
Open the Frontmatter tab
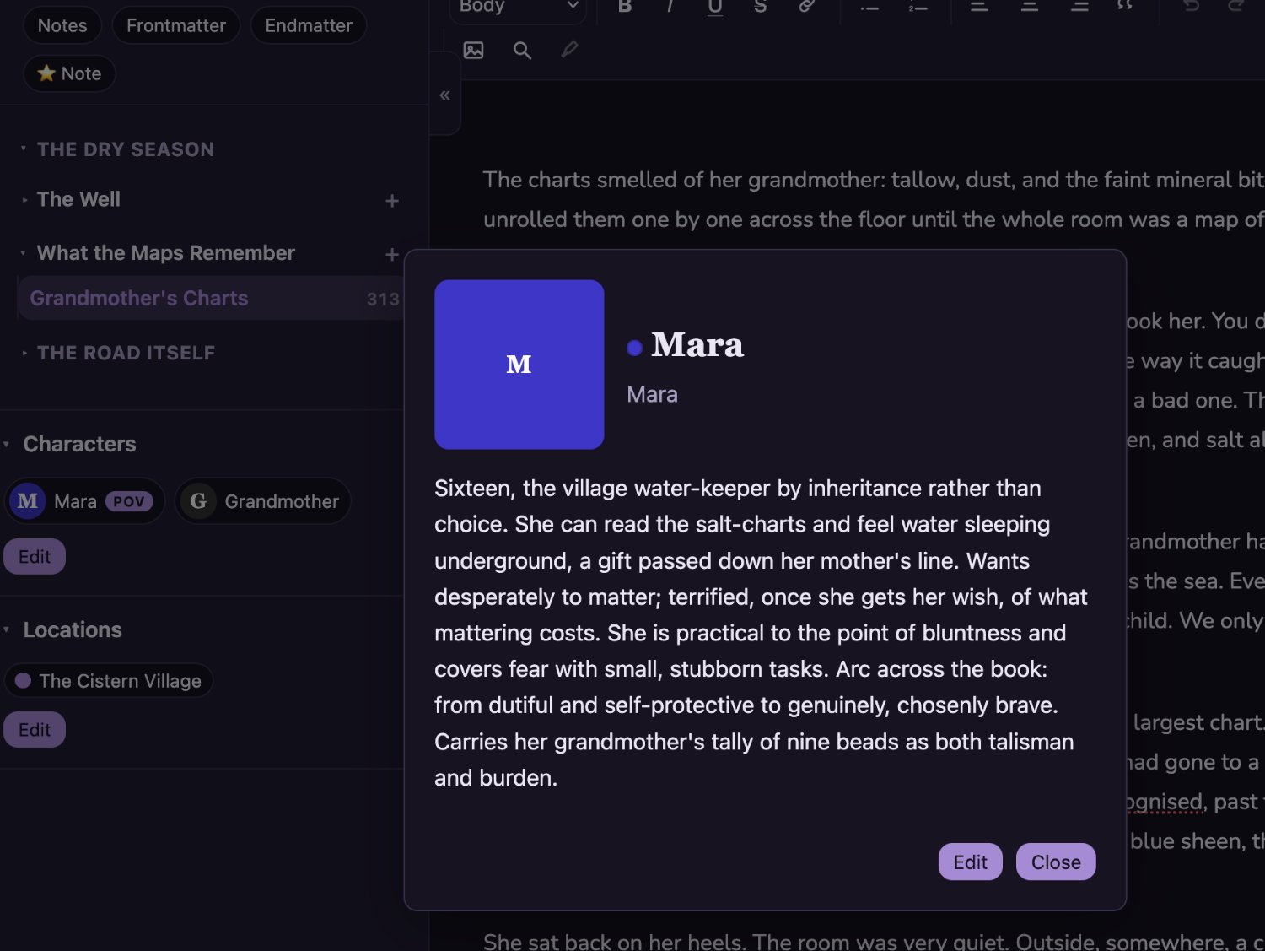pos(176,25)
